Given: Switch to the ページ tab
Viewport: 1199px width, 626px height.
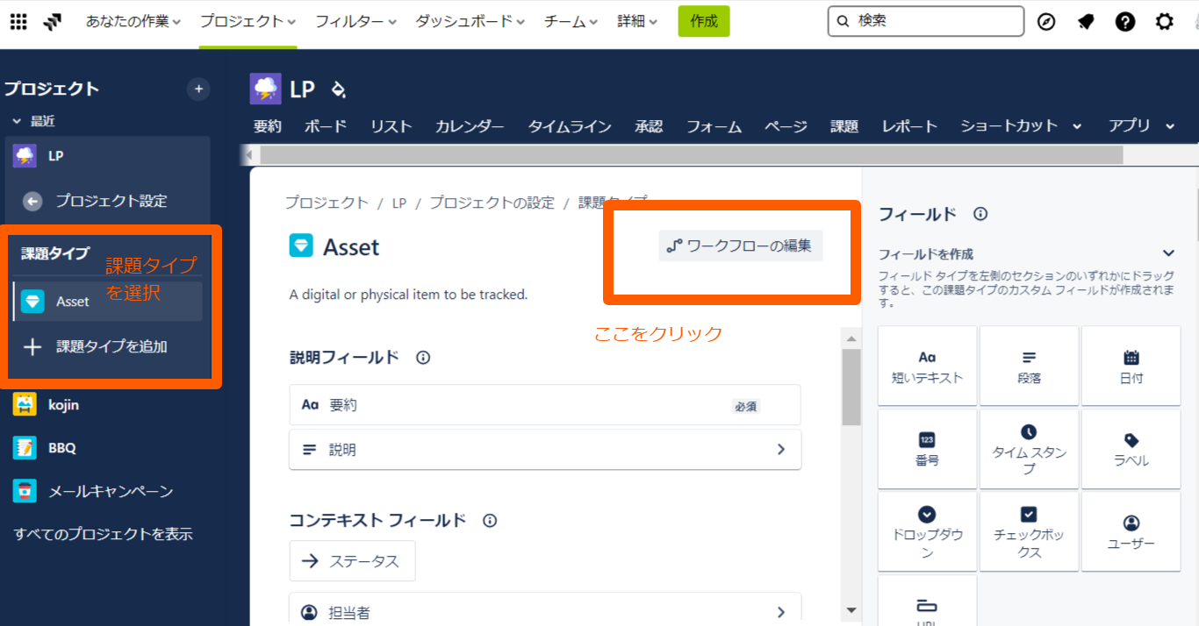Looking at the screenshot, I should click(786, 126).
